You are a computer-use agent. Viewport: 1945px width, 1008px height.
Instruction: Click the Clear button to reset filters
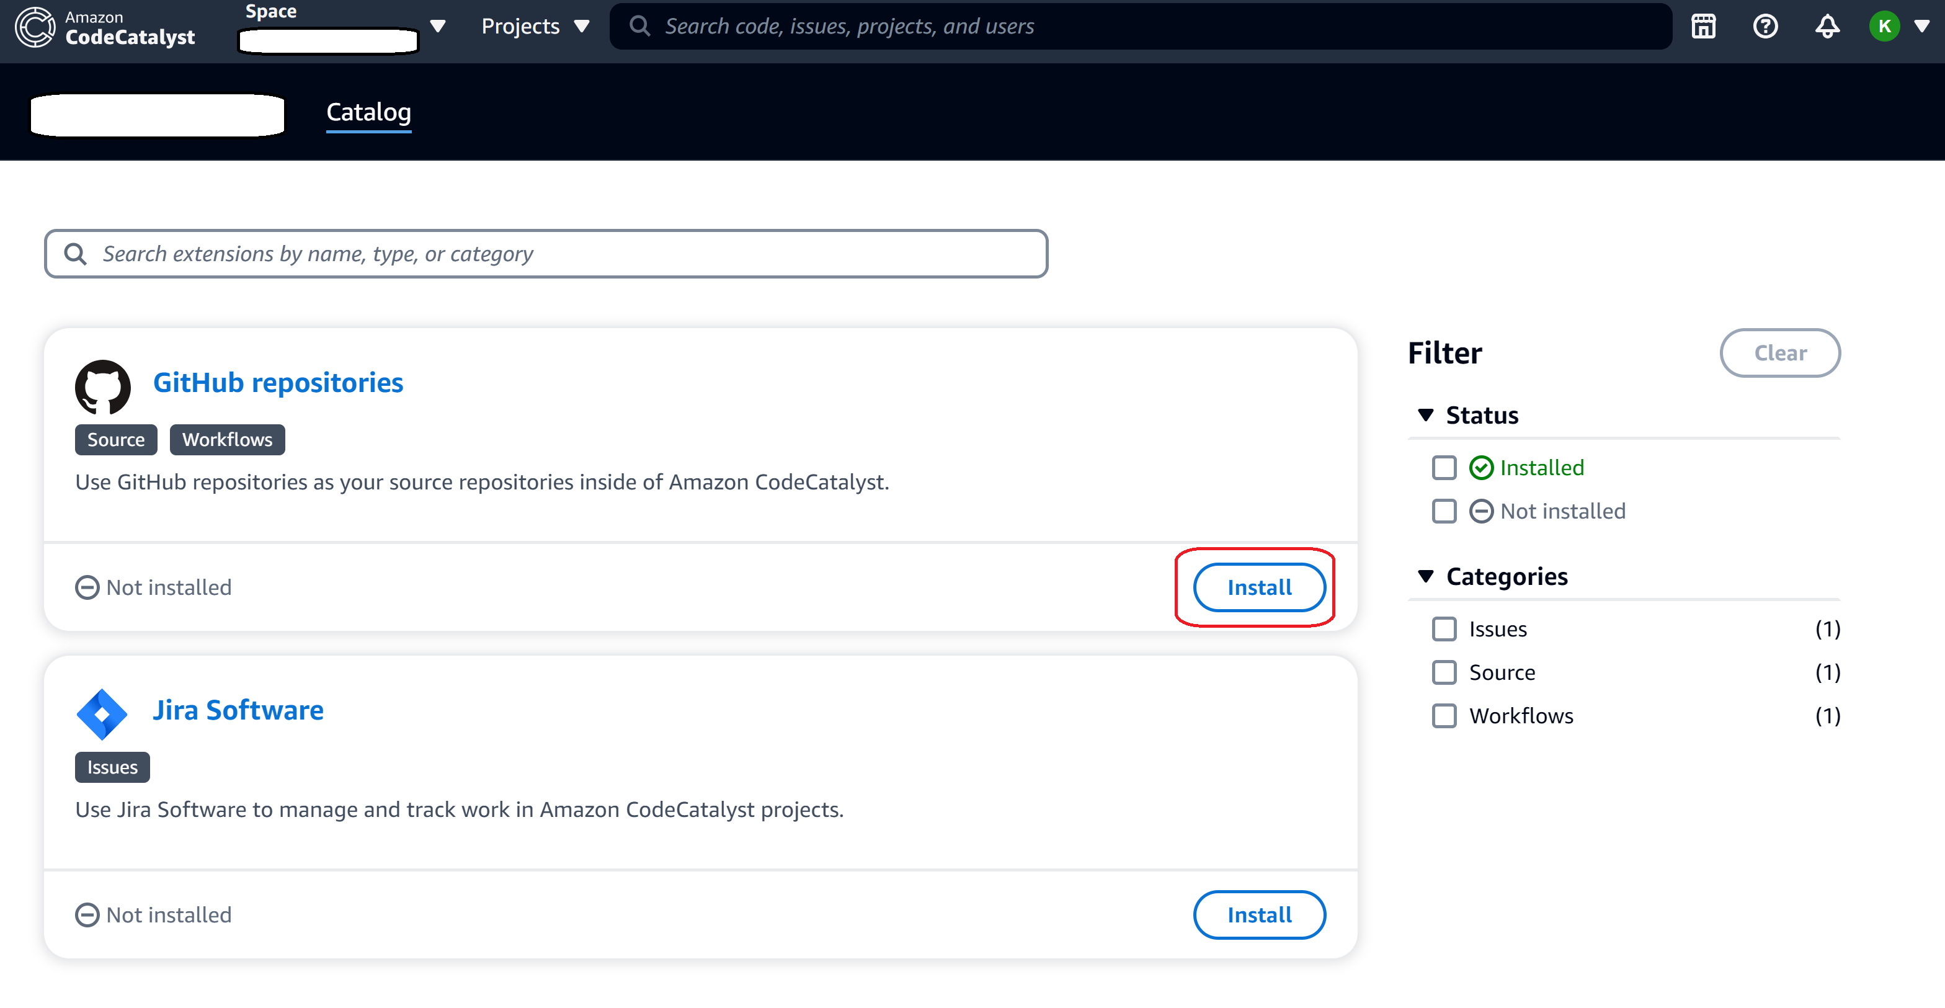(x=1781, y=352)
